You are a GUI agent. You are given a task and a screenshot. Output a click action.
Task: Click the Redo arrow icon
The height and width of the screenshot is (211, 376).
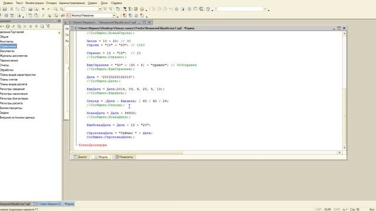click(49, 9)
